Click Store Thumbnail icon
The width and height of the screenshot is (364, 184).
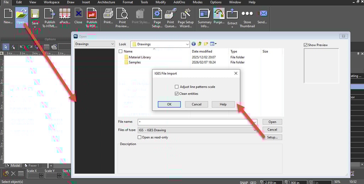click(247, 14)
